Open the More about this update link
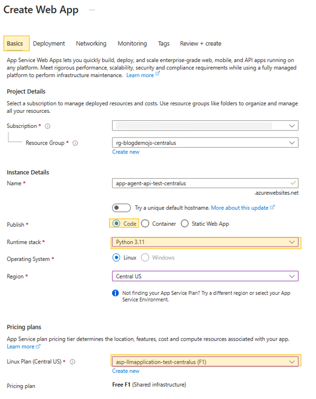This screenshot has width=316, height=399. 240,208
